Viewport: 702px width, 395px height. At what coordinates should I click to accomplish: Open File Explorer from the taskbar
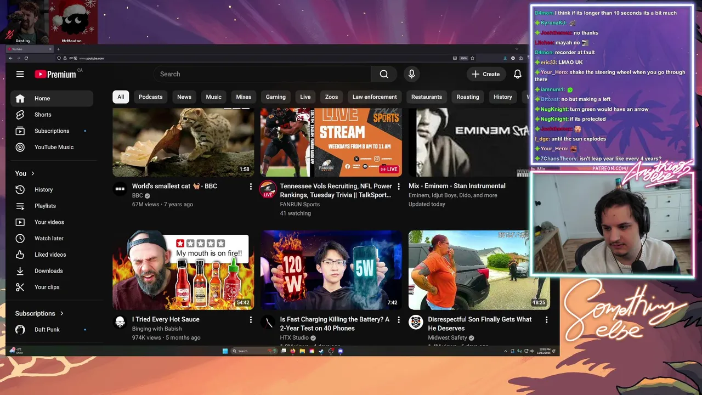(302, 351)
